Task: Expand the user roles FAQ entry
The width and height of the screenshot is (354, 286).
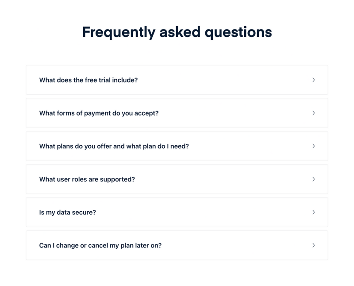Action: coord(177,179)
